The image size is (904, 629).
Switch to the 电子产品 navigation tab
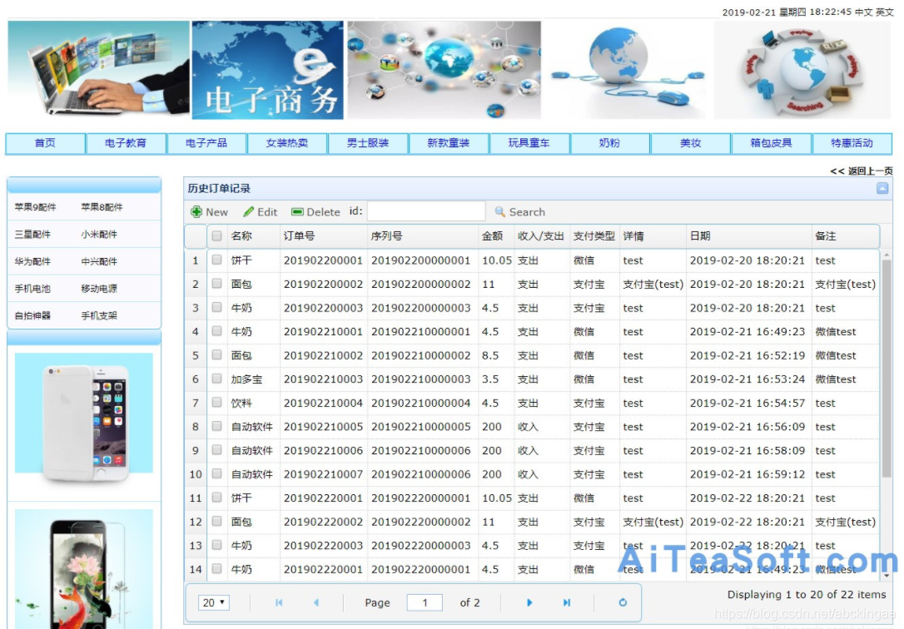point(206,142)
